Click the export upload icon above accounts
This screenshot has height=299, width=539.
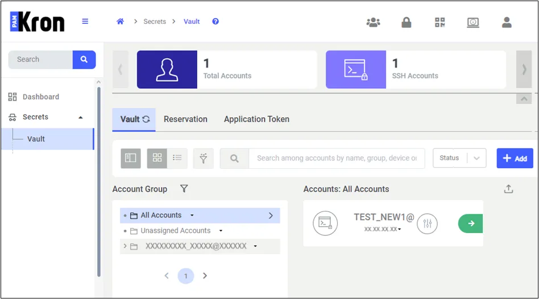click(508, 189)
